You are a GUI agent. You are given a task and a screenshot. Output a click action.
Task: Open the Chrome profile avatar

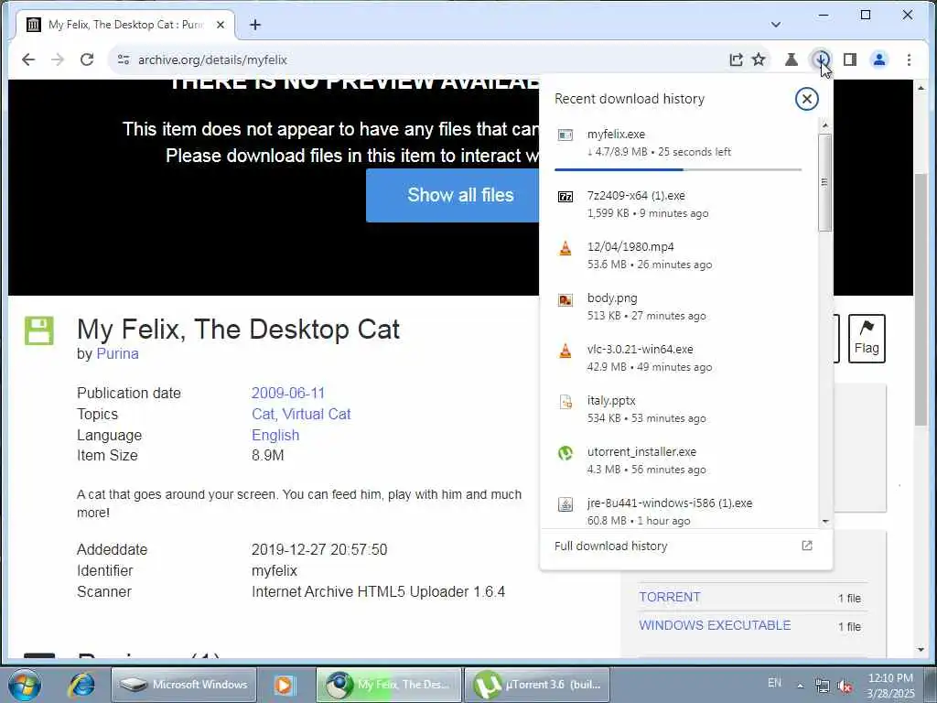point(879,59)
